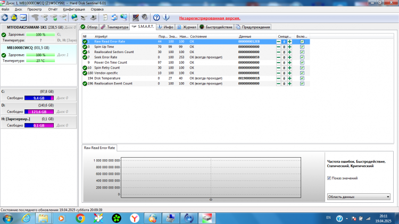Switch to the Температура tab
This screenshot has height=224, width=399.
pos(114,27)
